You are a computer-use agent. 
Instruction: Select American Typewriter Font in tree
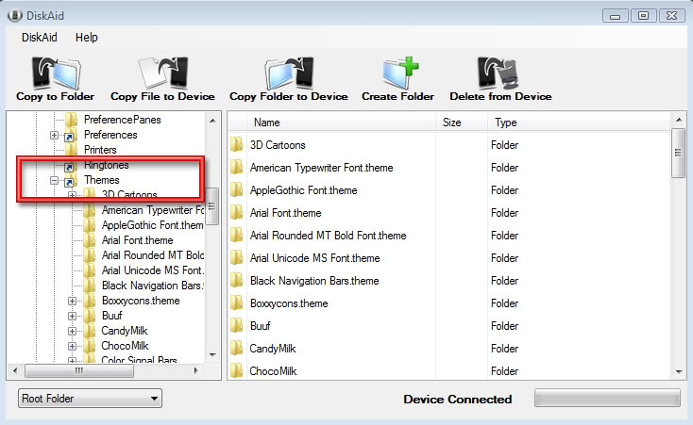point(153,210)
